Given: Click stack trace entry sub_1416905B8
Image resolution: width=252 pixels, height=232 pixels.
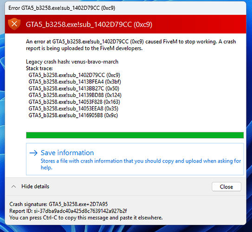Looking at the screenshot, I should (x=73, y=116).
